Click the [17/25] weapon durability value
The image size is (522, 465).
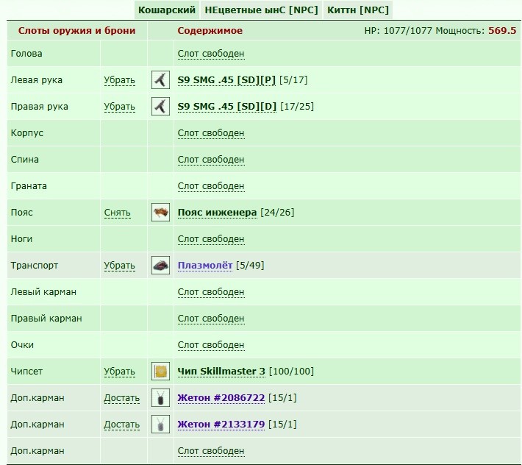(x=297, y=106)
